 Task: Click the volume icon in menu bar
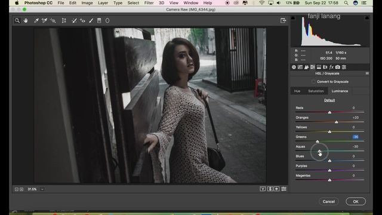coord(279,3)
